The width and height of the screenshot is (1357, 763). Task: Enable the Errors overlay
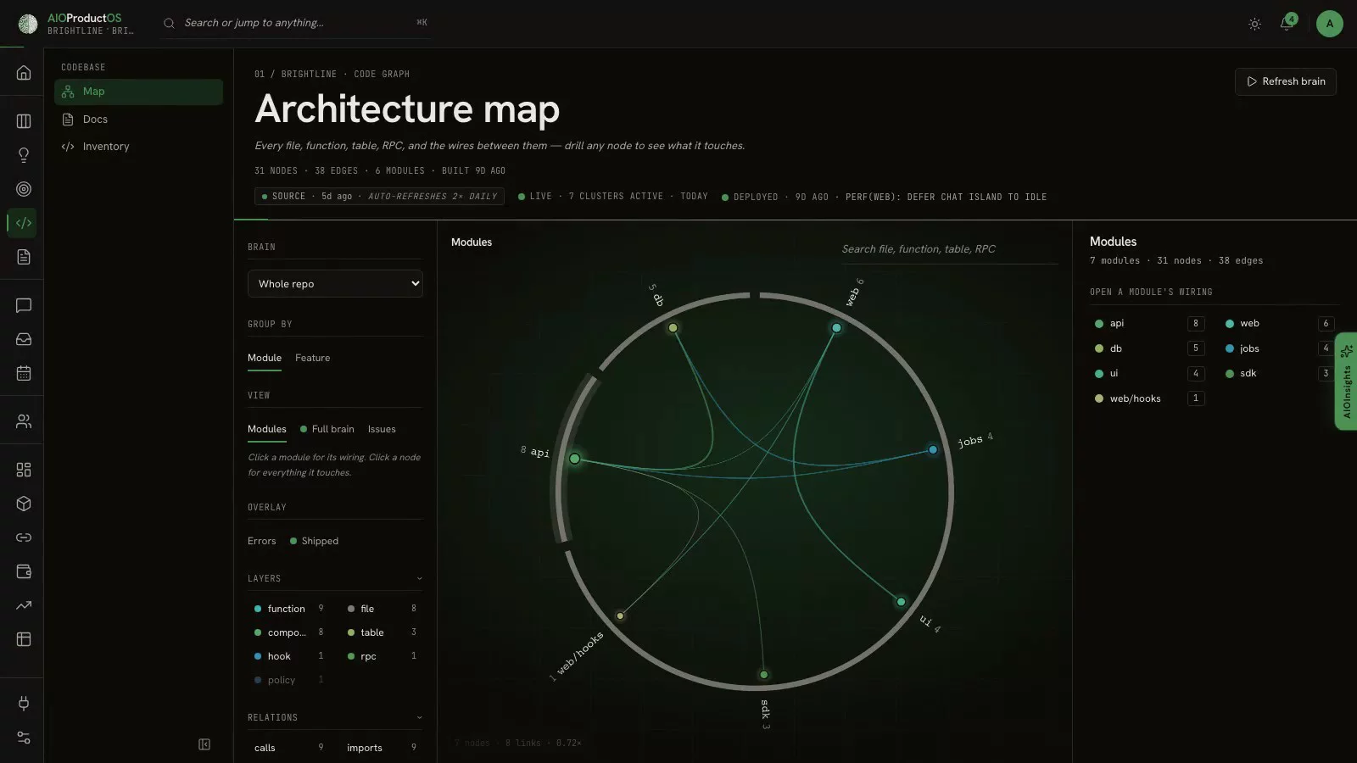click(x=261, y=541)
